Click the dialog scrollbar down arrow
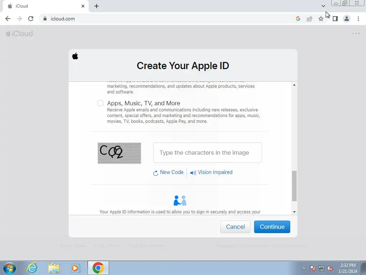 tap(295, 212)
